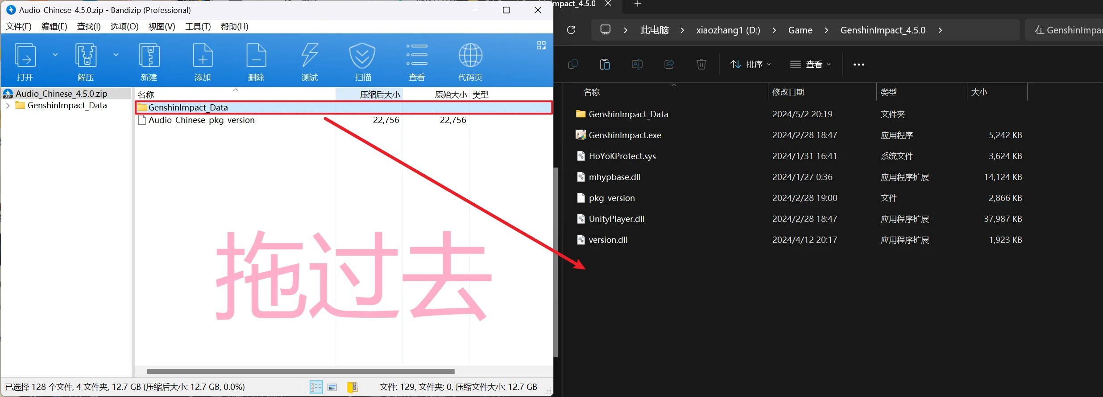The height and width of the screenshot is (397, 1103).
Task: Expand the chevron after Game breadcrumb
Action: pos(826,30)
